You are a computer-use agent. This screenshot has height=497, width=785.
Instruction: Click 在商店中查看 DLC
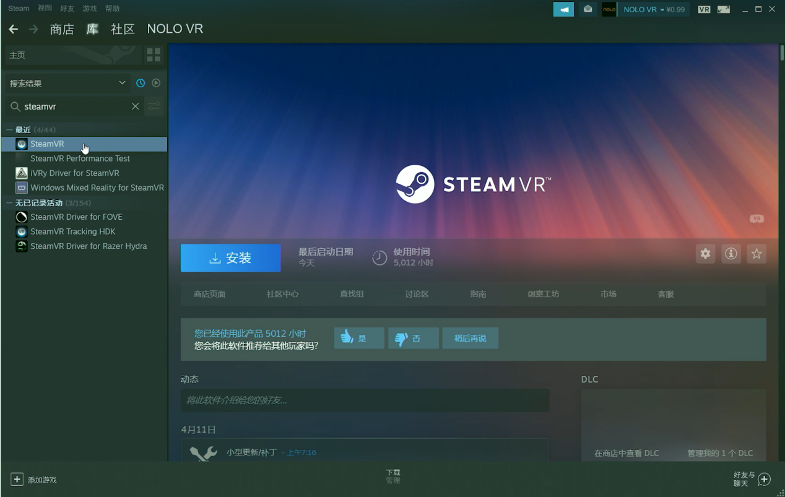pos(627,453)
